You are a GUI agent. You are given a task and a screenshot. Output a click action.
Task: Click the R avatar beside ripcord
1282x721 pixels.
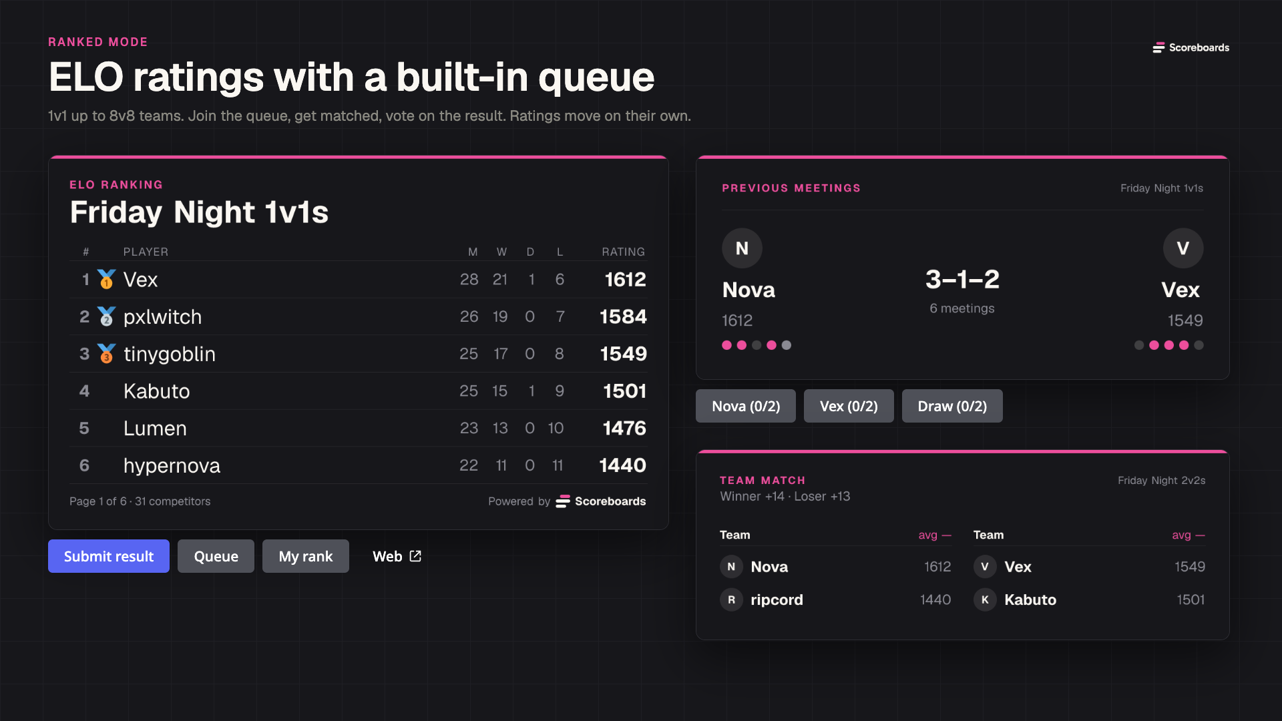pyautogui.click(x=731, y=599)
